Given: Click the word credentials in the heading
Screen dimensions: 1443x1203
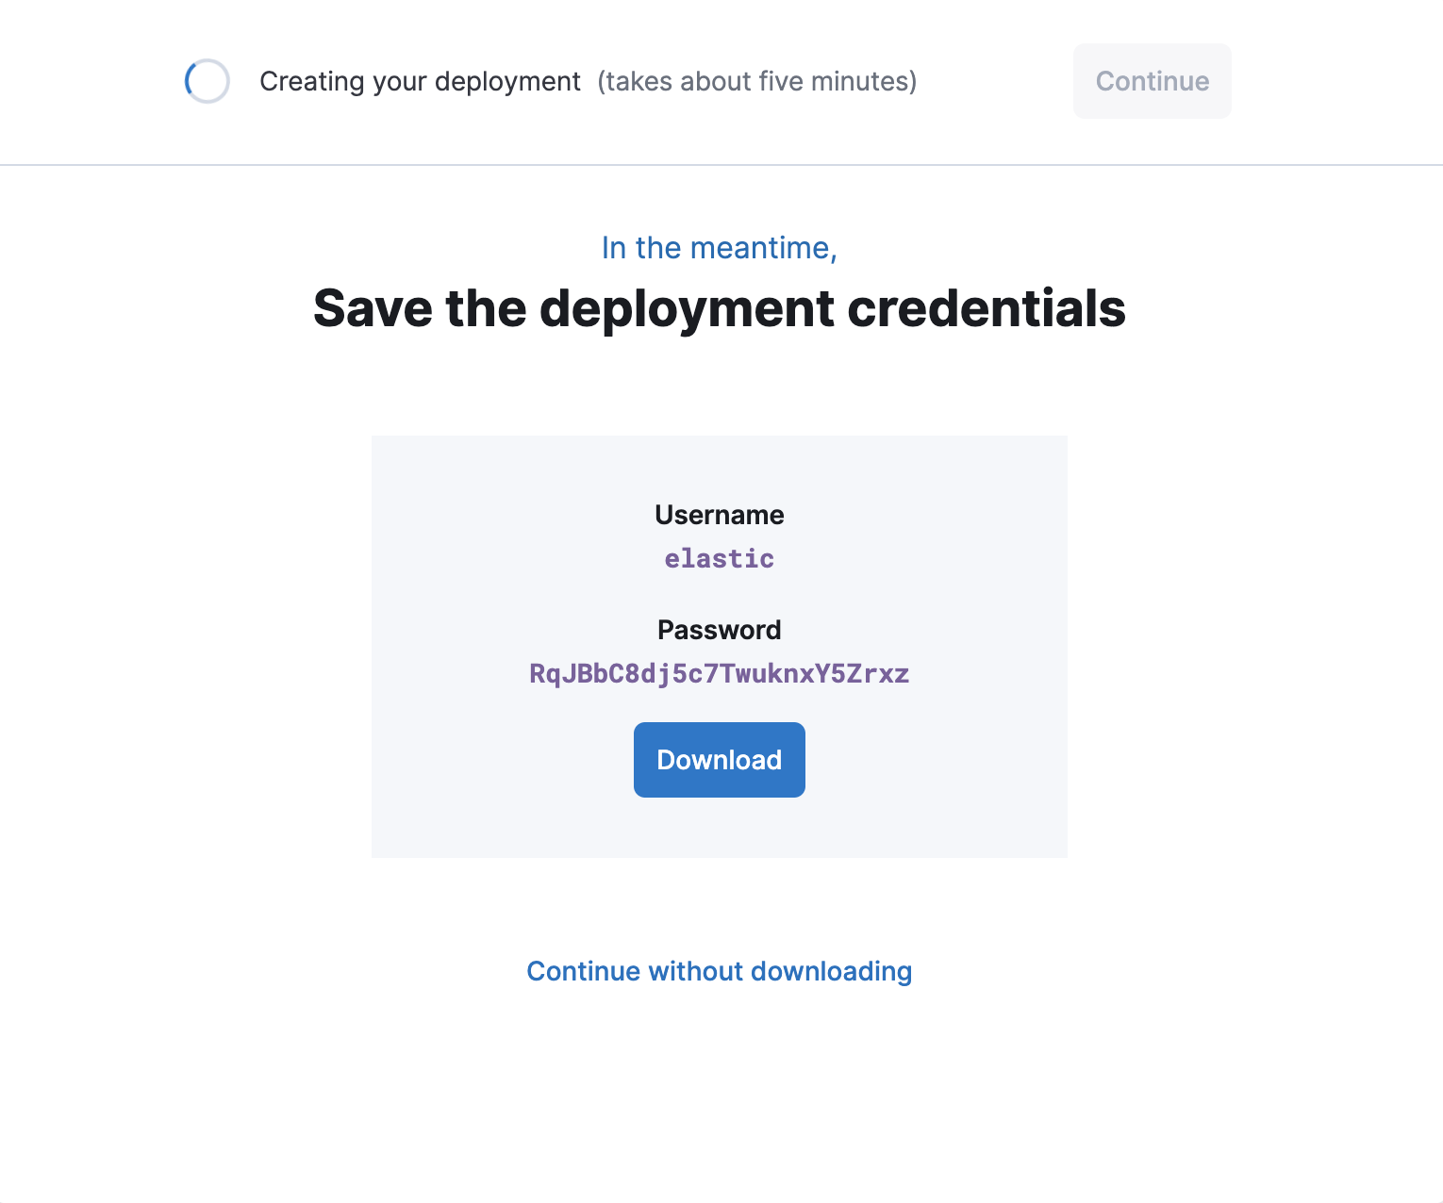Looking at the screenshot, I should pos(986,309).
